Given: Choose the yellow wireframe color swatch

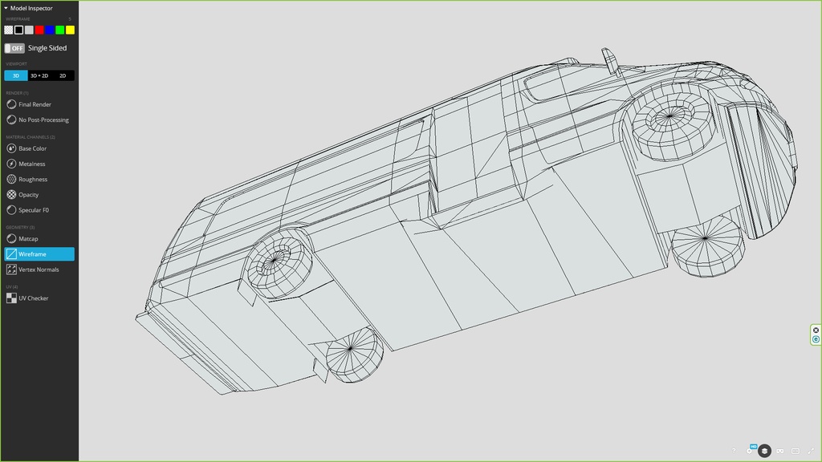Looking at the screenshot, I should tap(71, 30).
